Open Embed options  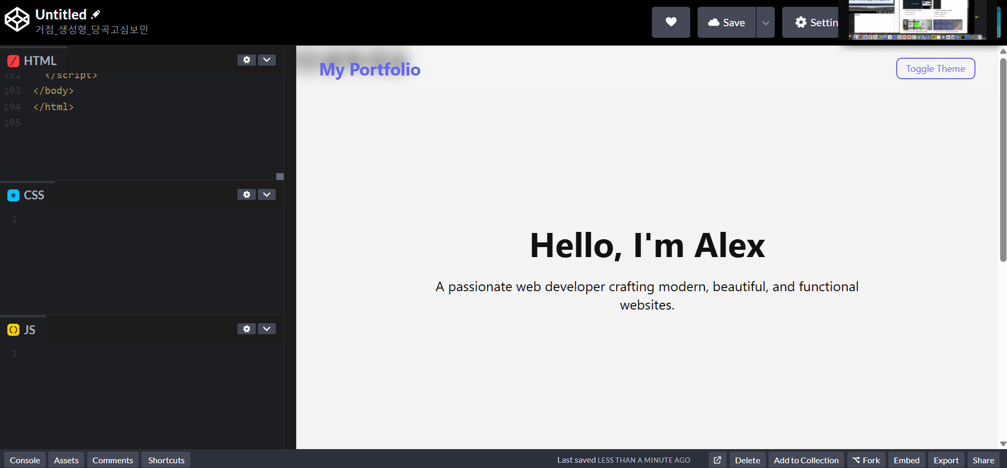[906, 460]
